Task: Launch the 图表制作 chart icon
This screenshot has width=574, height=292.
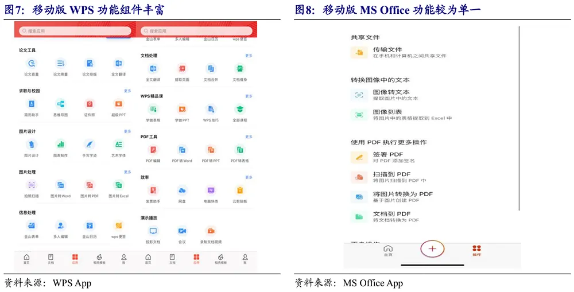Action: [60, 145]
